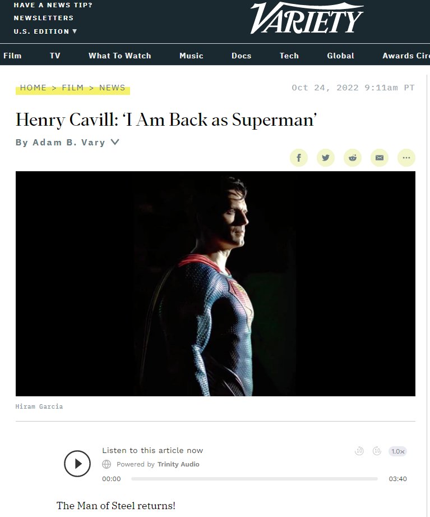Seek within the audio progress bar
Viewport: 430px width, 517px height.
point(254,479)
